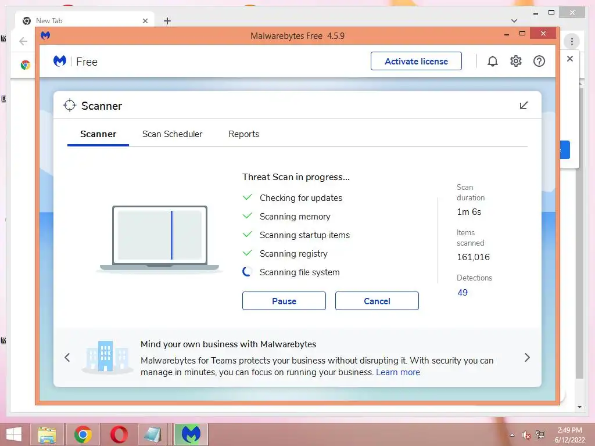Viewport: 595px width, 446px height.
Task: Open Opera browser from the taskbar
Action: pos(119,434)
